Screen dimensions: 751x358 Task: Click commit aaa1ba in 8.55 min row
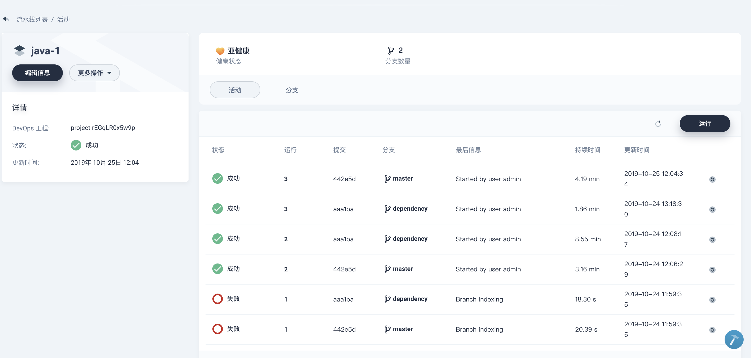pos(343,239)
